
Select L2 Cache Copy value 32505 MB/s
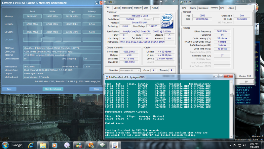[72, 32]
